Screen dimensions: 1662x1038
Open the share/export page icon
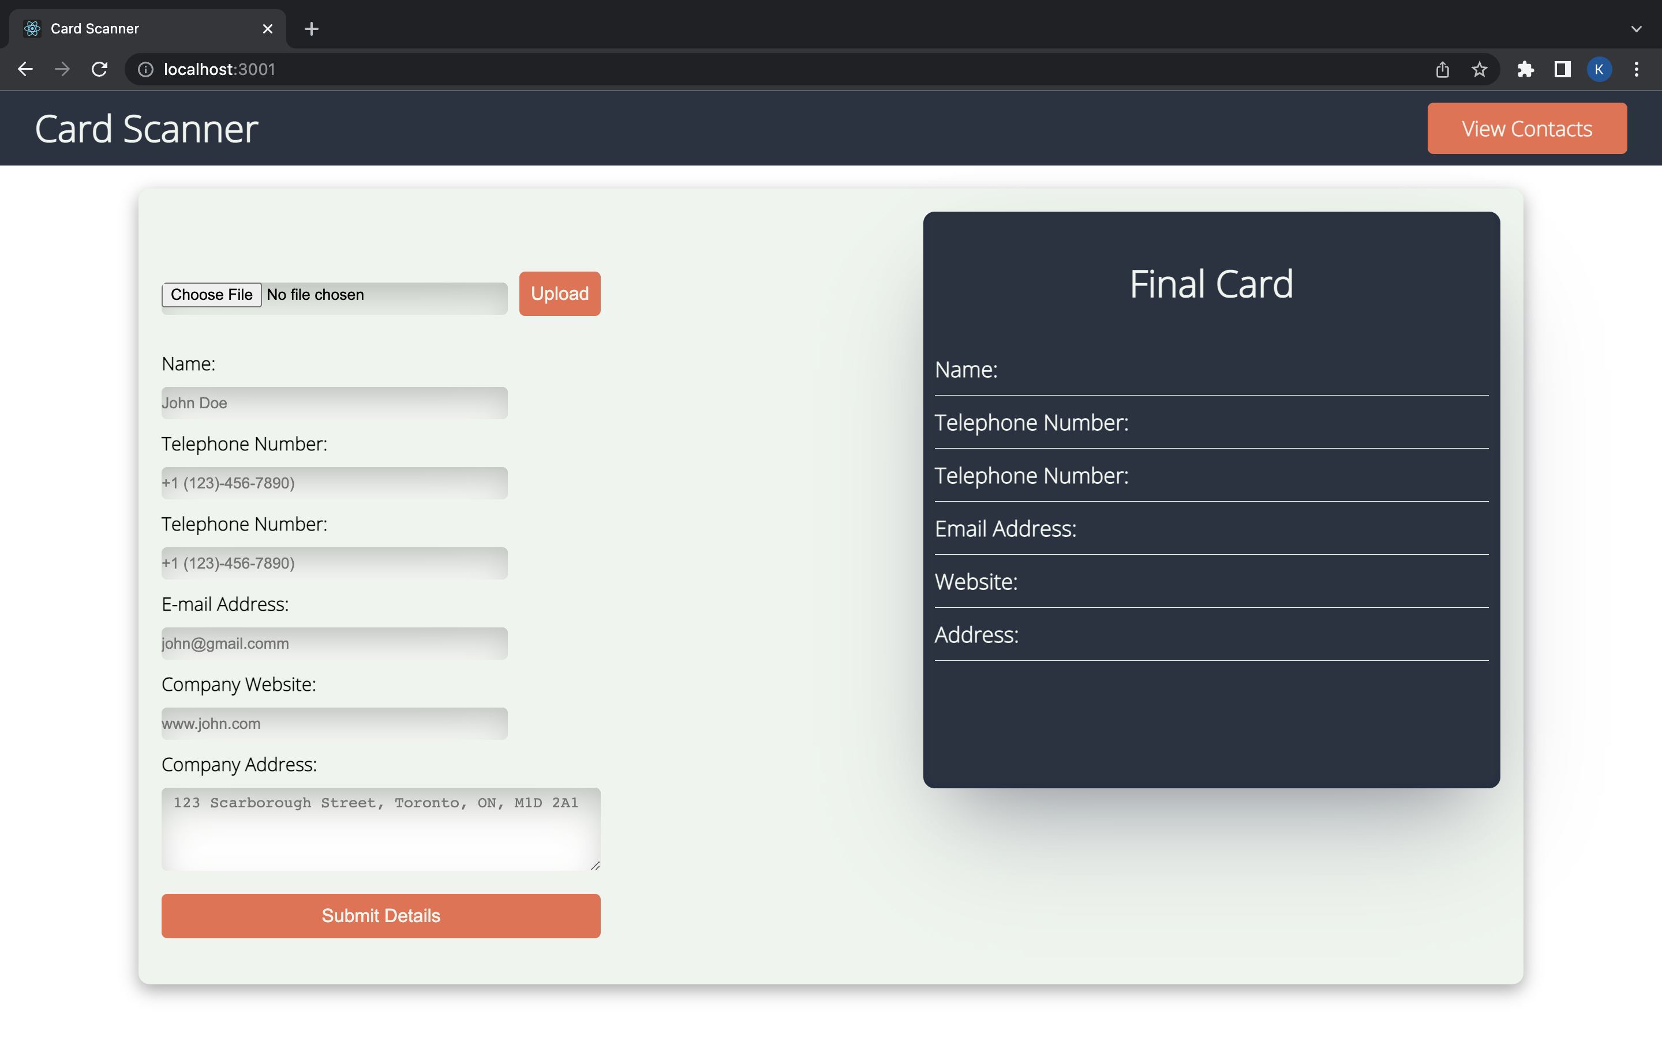pyautogui.click(x=1442, y=69)
